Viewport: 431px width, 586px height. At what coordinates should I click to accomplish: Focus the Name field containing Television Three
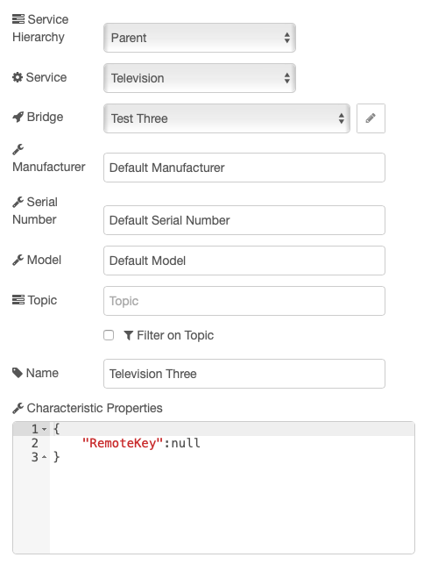click(x=244, y=374)
